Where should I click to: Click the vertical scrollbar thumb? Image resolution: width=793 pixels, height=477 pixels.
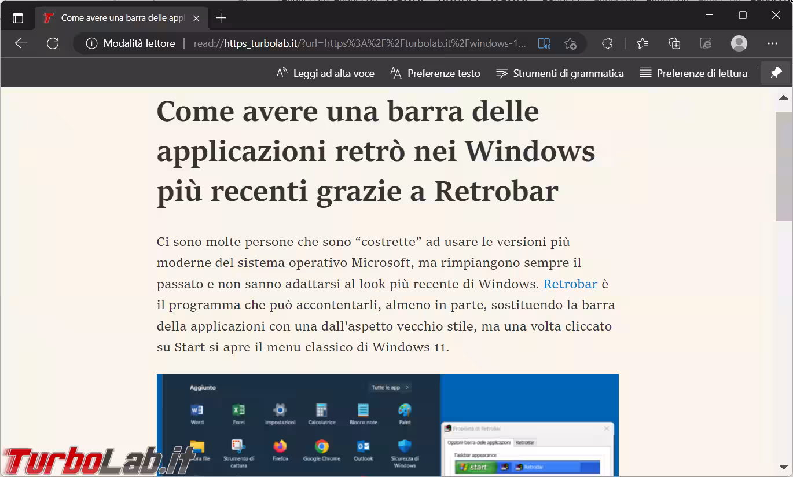click(x=784, y=166)
